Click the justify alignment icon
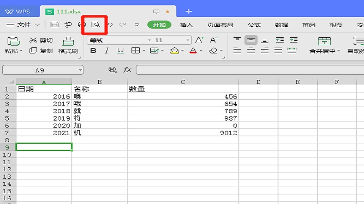Image resolution: width=364 pixels, height=204 pixels. [278, 50]
